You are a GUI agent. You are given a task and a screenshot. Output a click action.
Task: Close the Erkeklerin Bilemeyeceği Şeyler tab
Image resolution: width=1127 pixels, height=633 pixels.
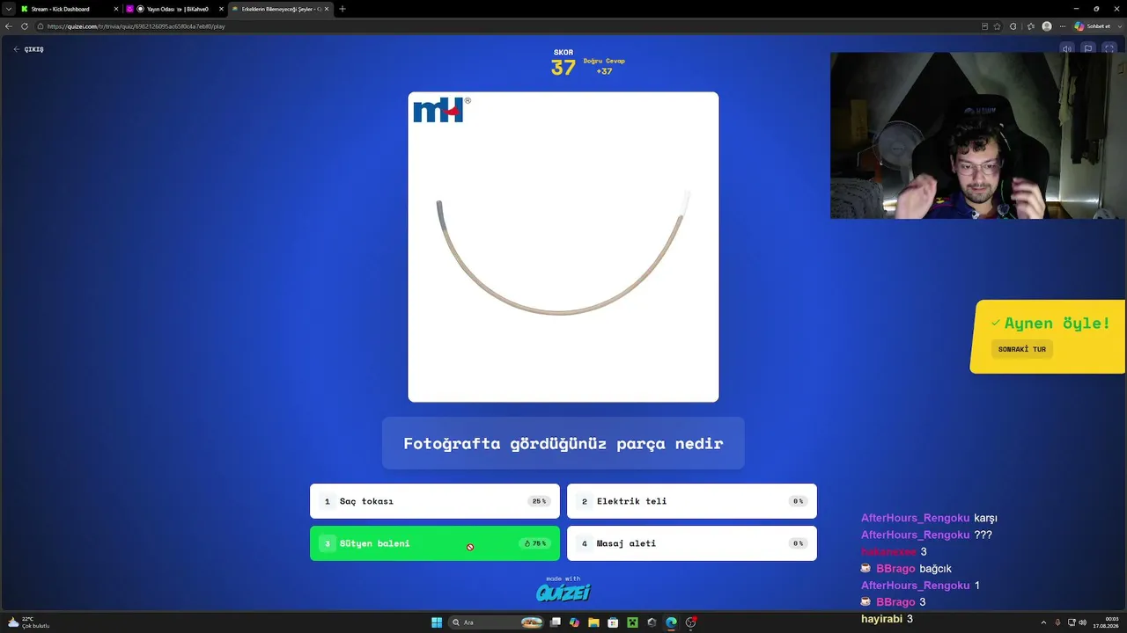click(328, 9)
